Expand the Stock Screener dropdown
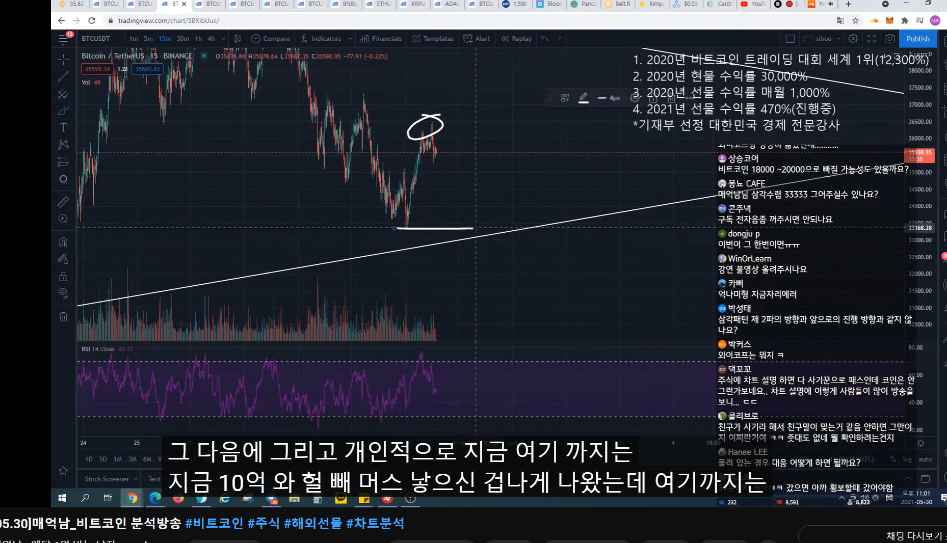Screen dimensions: 947x543 [111, 479]
